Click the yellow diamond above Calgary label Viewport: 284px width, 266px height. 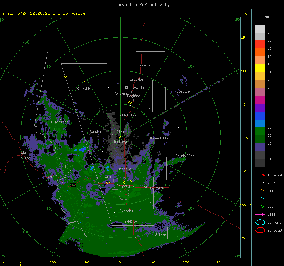click(125, 182)
